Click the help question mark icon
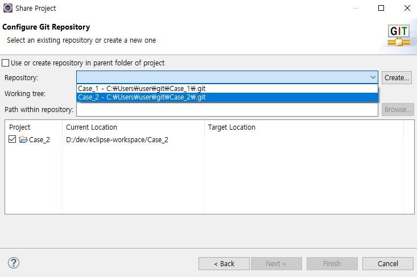The image size is (417, 277). click(14, 263)
